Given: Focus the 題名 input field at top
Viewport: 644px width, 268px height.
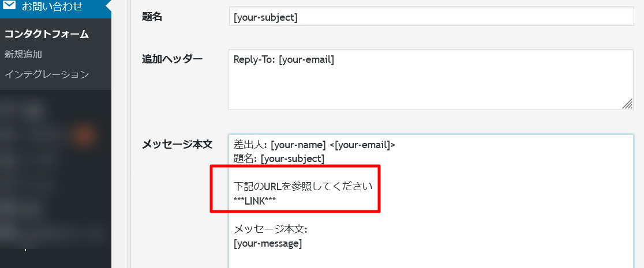Looking at the screenshot, I should point(432,17).
